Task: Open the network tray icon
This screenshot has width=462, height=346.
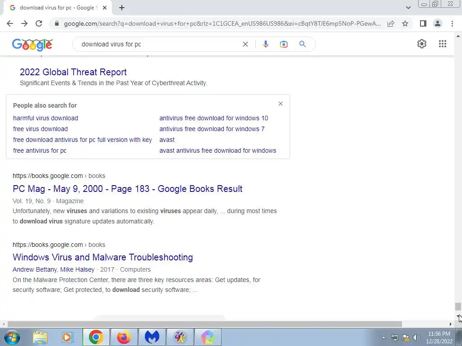Action: (x=394, y=337)
